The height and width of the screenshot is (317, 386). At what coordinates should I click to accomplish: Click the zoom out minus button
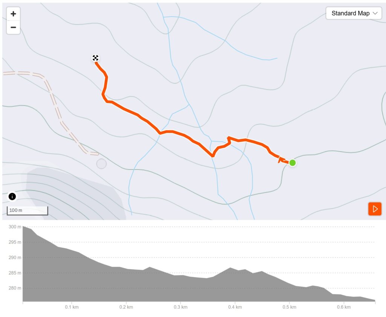(x=14, y=27)
